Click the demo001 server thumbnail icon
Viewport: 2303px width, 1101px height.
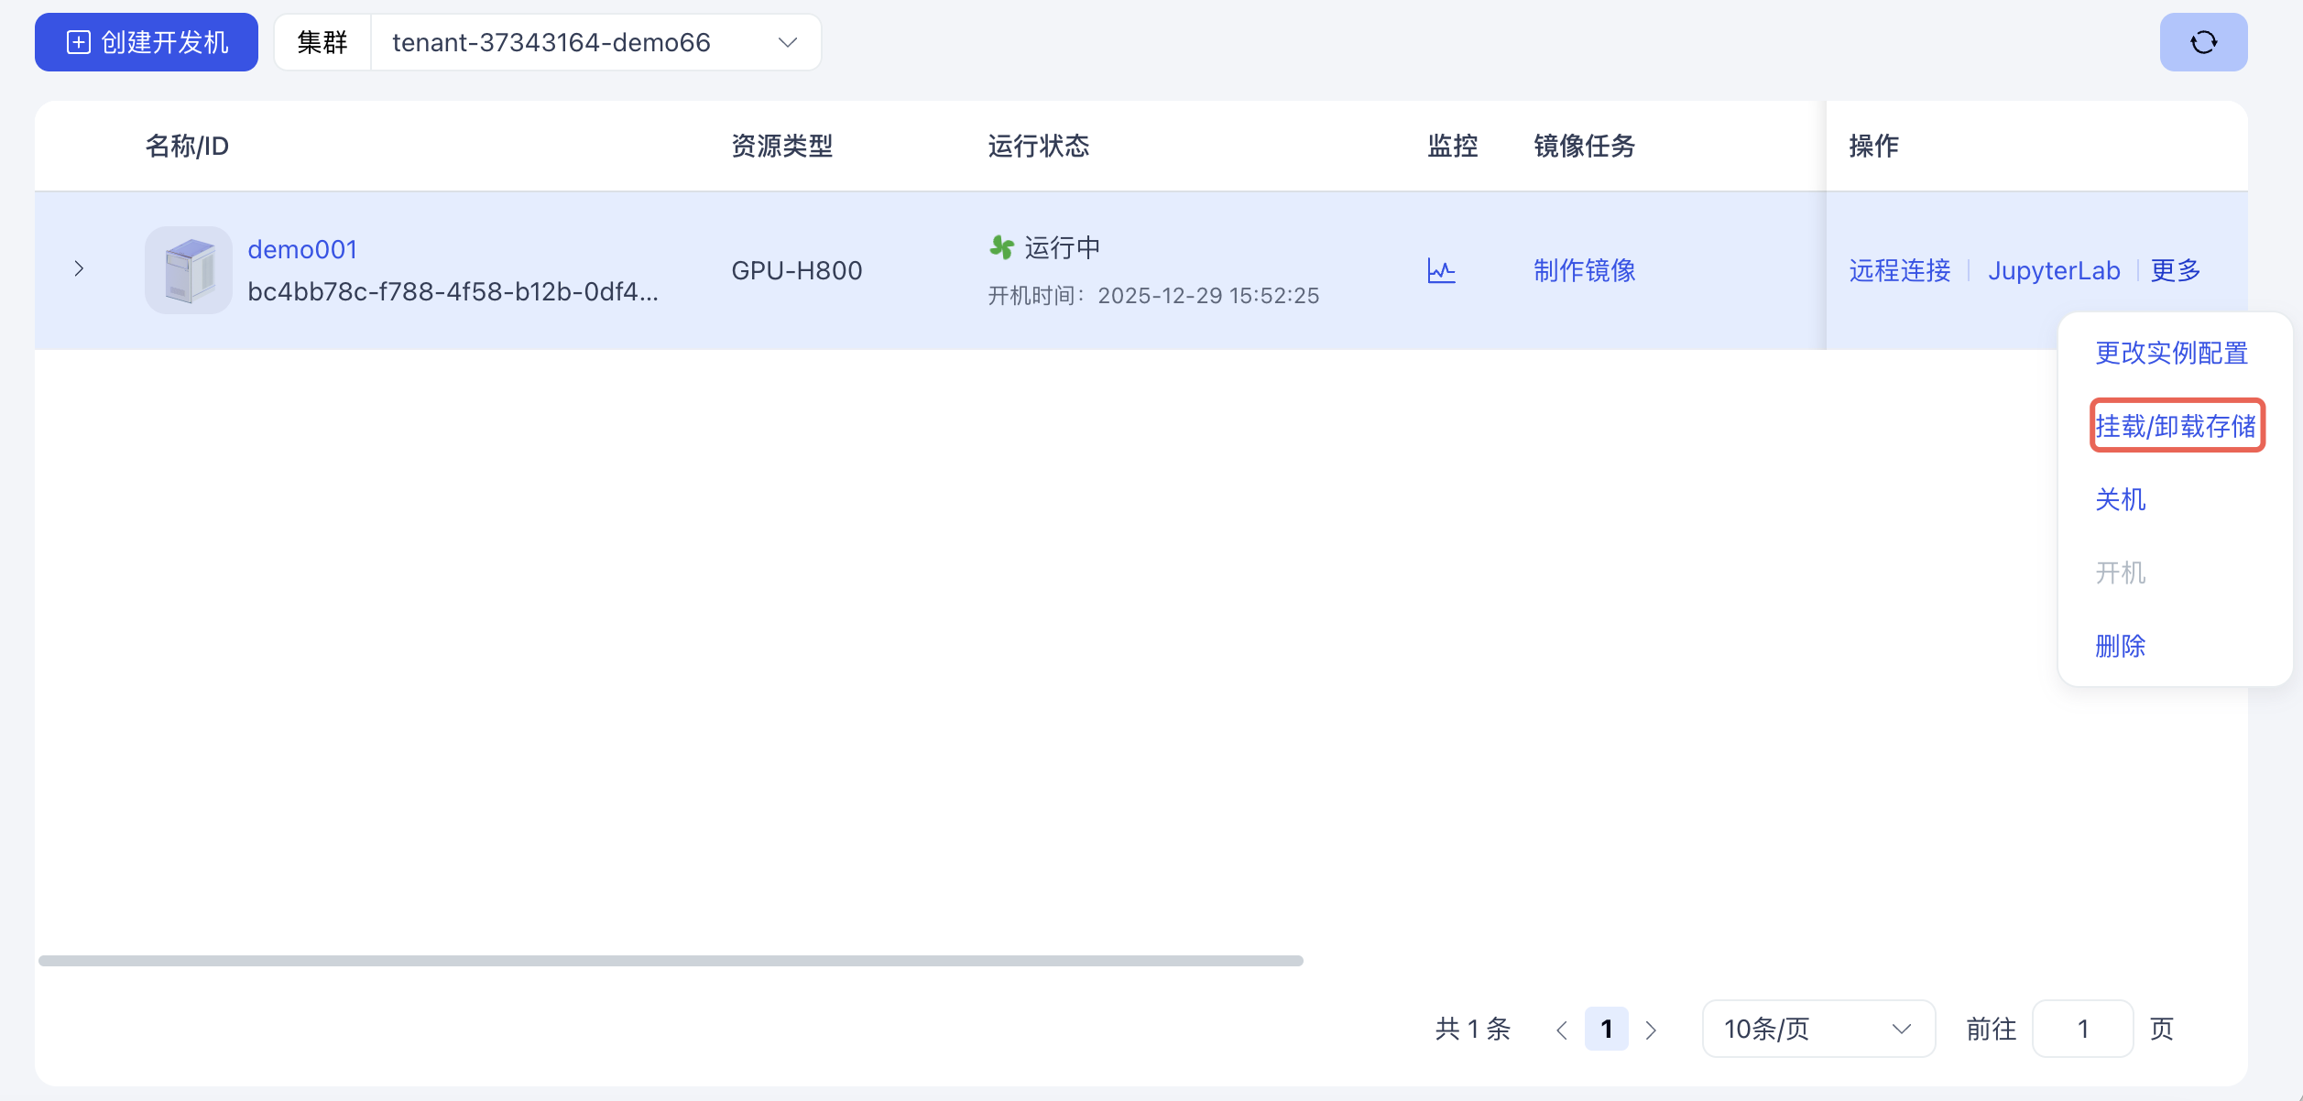point(189,270)
